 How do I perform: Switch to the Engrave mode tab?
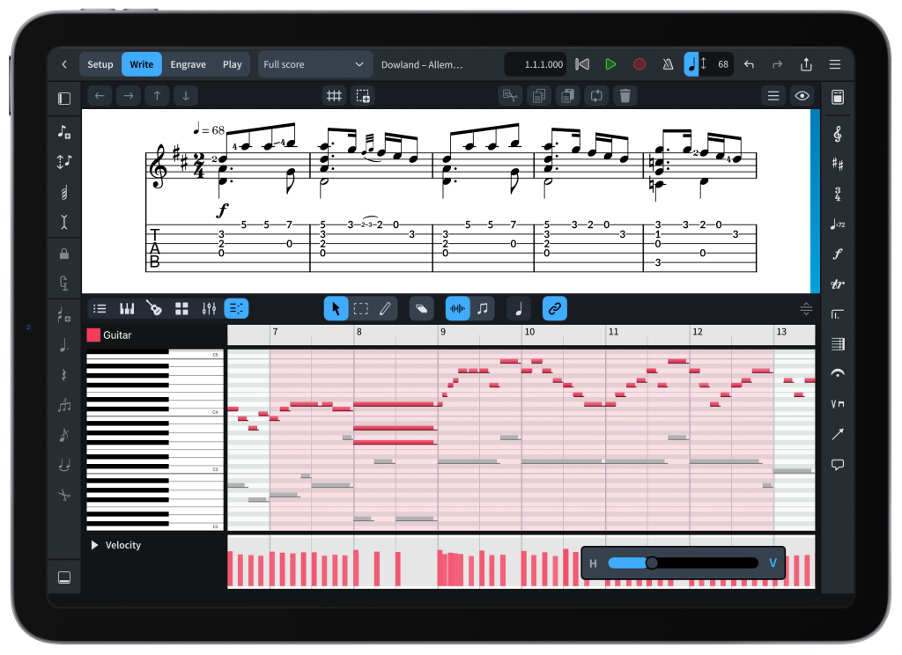(x=188, y=64)
